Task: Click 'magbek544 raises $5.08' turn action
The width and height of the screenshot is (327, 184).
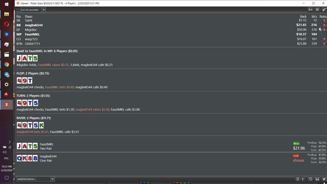Action: pos(92,109)
